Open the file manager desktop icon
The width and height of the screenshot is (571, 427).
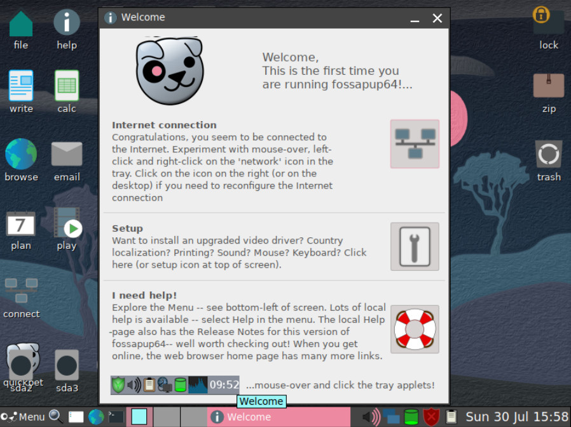[x=21, y=24]
